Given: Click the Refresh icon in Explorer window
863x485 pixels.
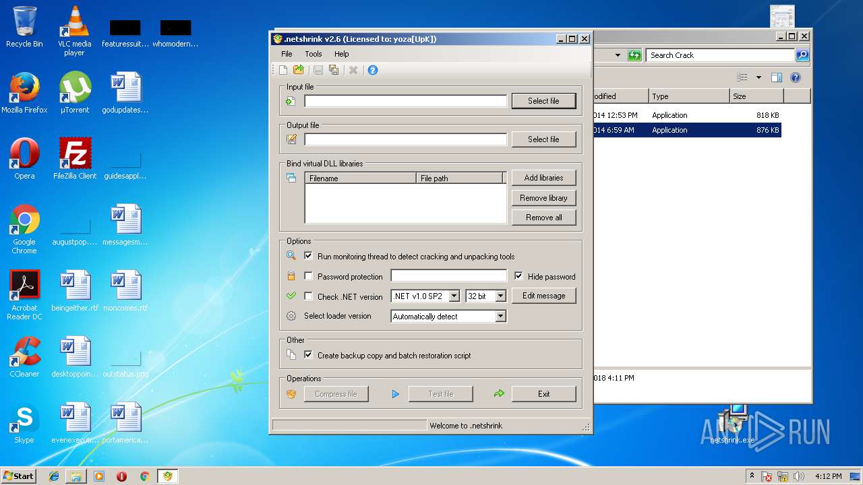Looking at the screenshot, I should tap(634, 55).
